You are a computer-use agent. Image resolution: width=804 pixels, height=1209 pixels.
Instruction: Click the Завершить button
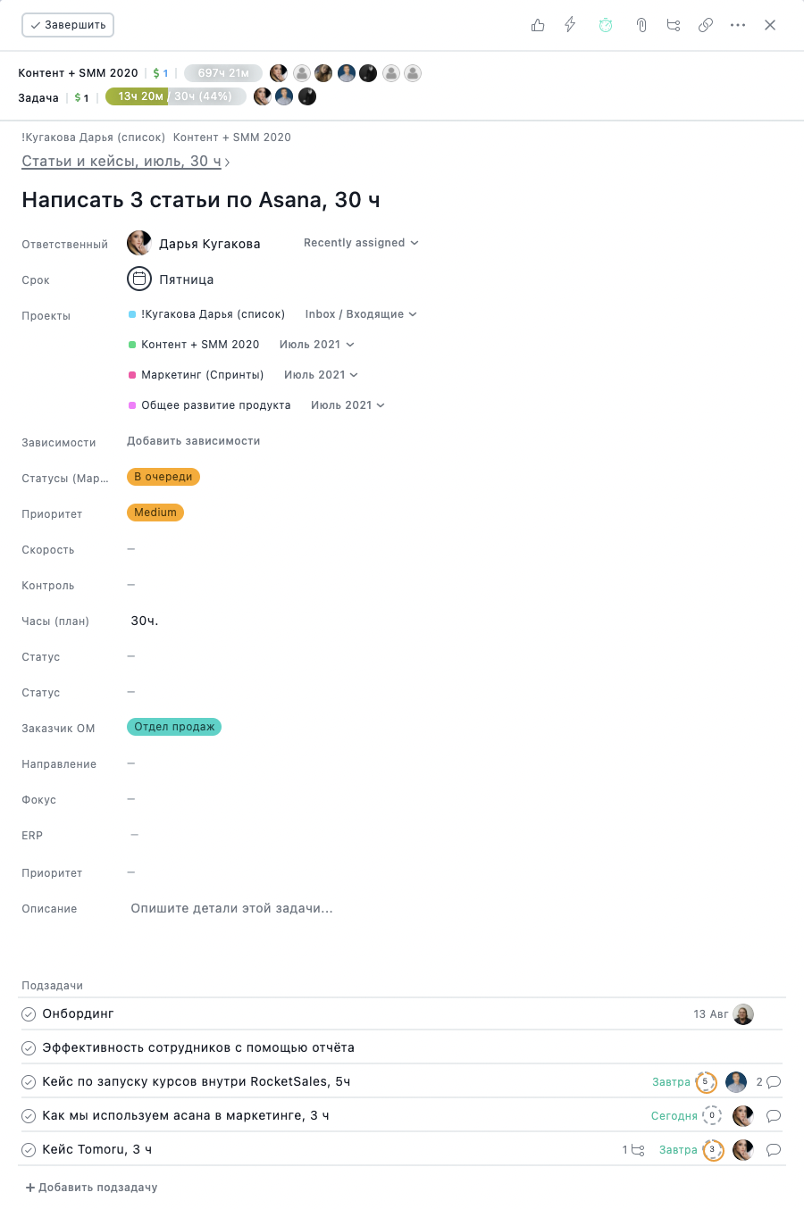(68, 25)
